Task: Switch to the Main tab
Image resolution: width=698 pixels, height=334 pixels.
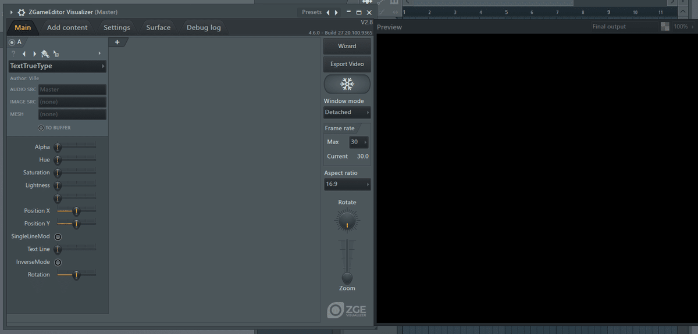Action: coord(23,27)
